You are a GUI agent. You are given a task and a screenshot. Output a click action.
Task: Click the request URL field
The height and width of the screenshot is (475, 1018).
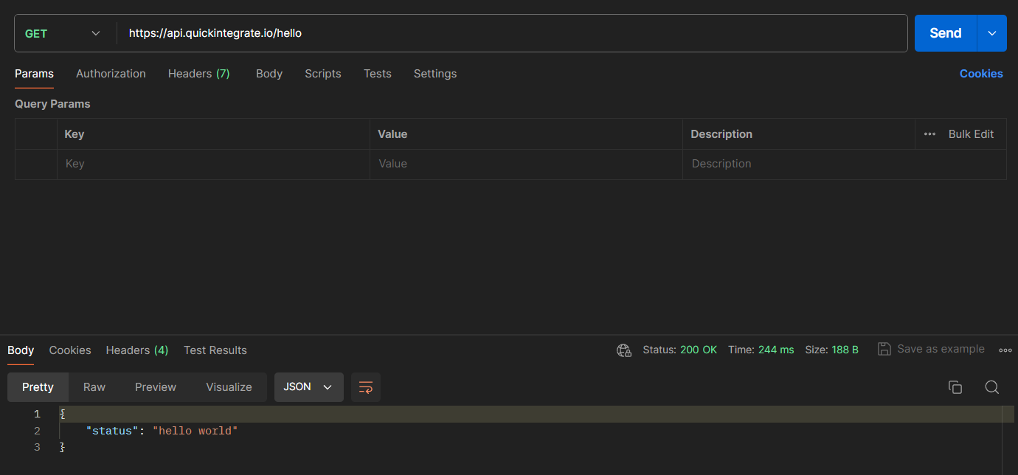tap(512, 33)
